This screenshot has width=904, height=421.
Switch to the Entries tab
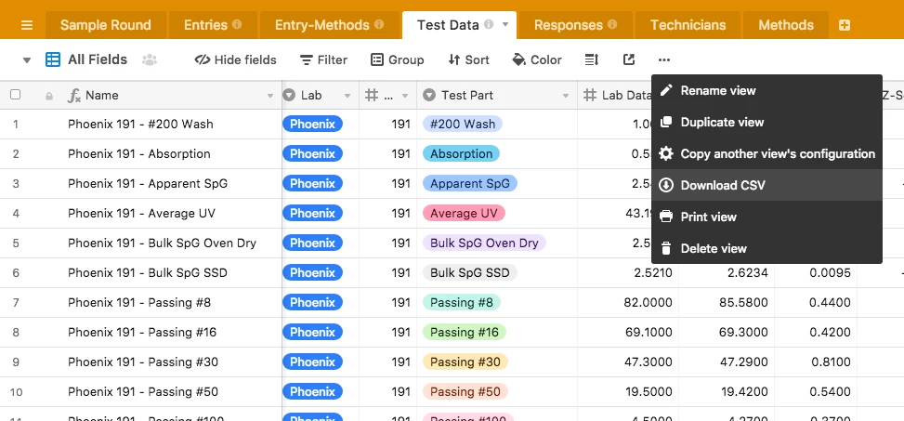click(x=212, y=25)
